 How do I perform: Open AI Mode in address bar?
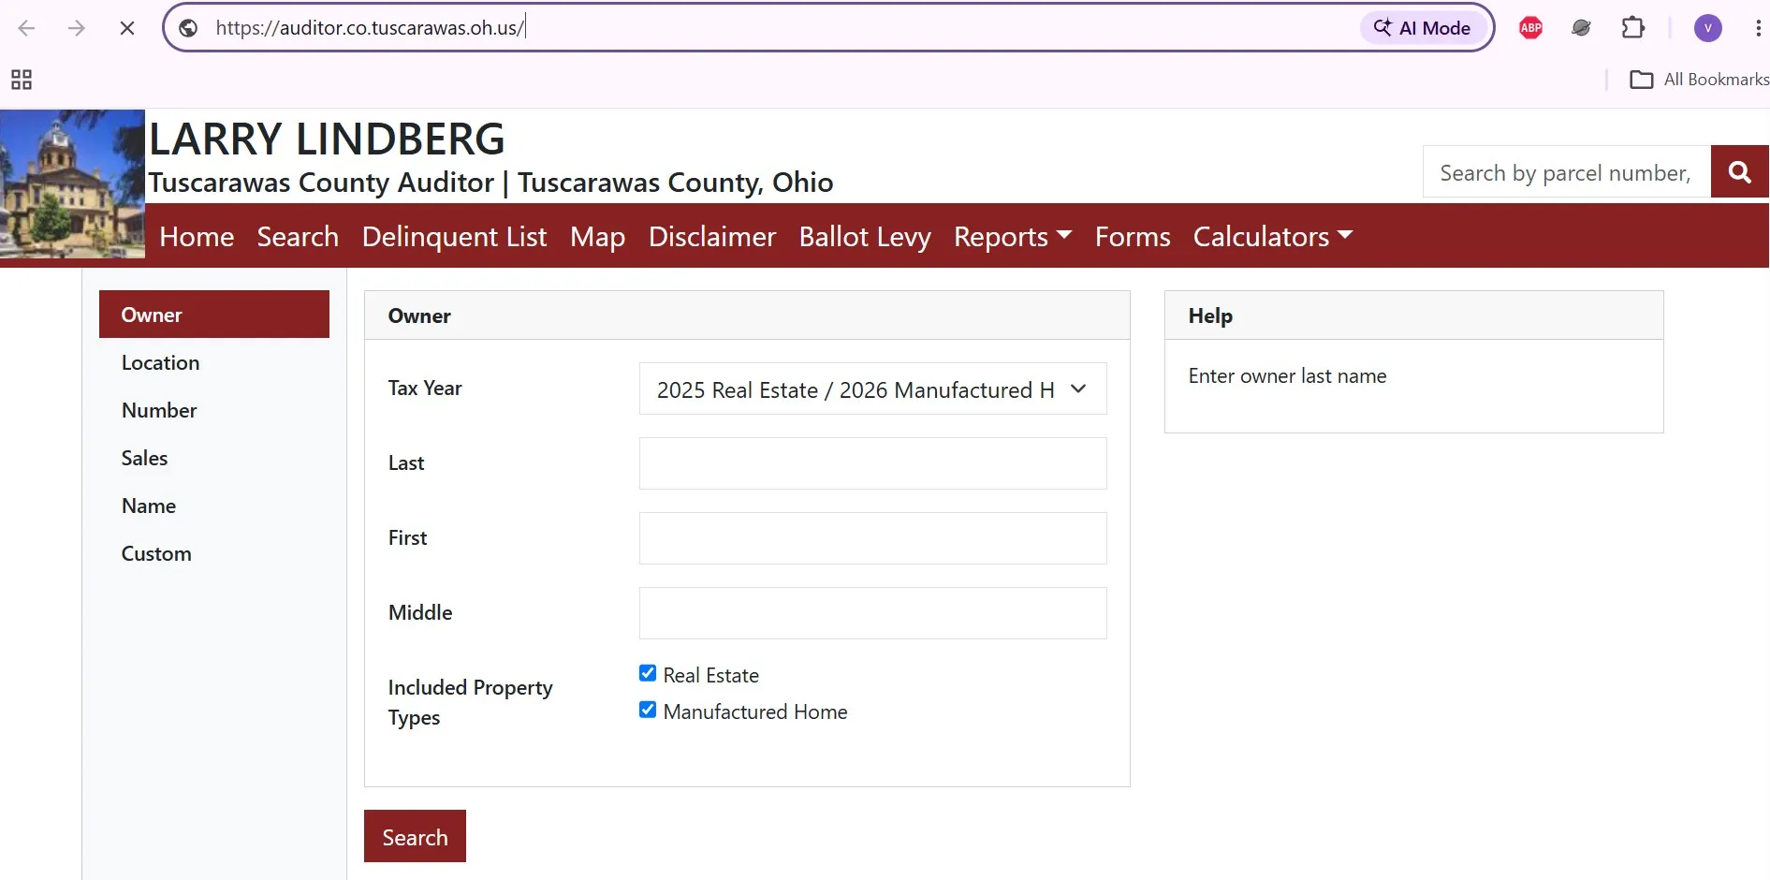(1422, 28)
